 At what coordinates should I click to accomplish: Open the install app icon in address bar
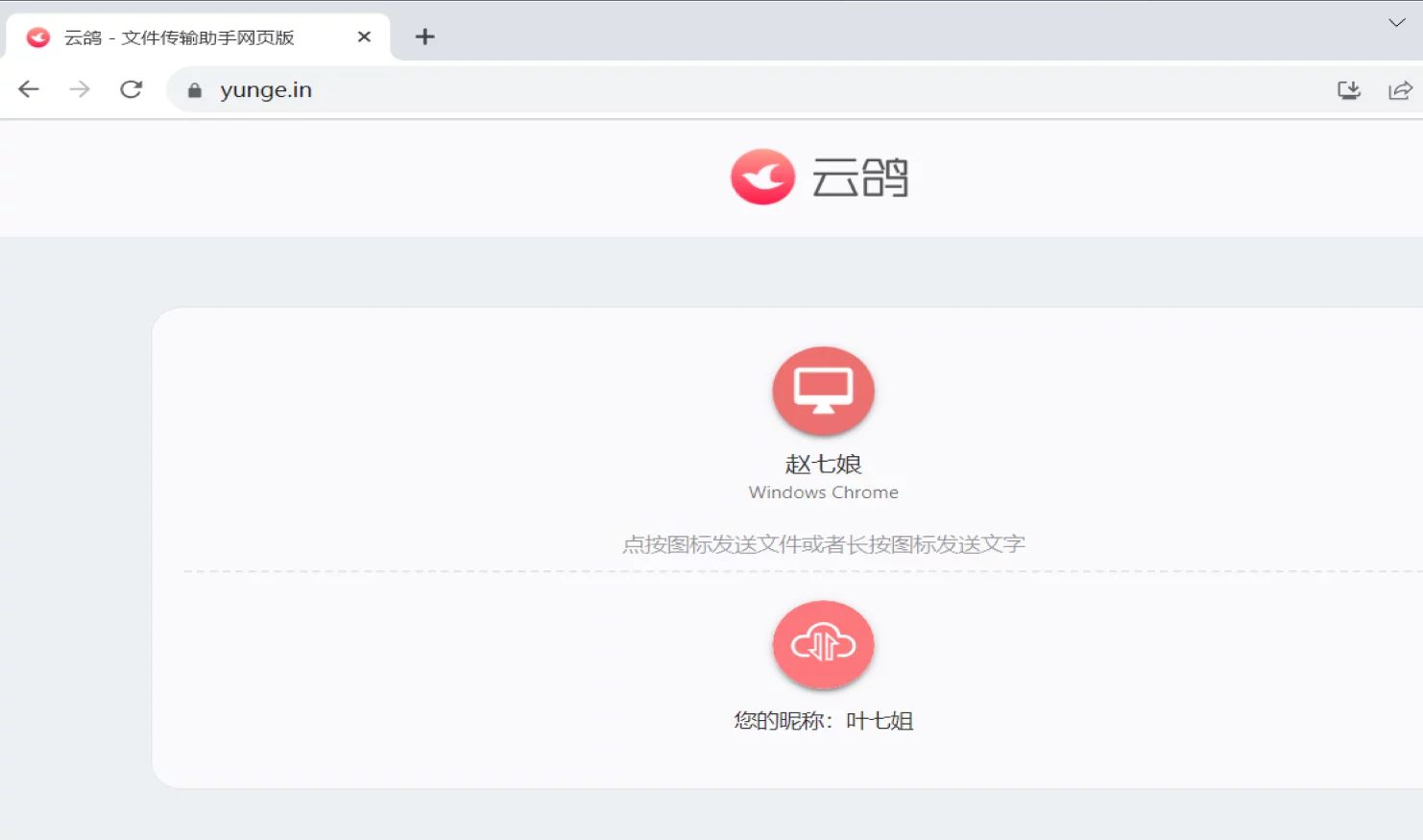1349,90
